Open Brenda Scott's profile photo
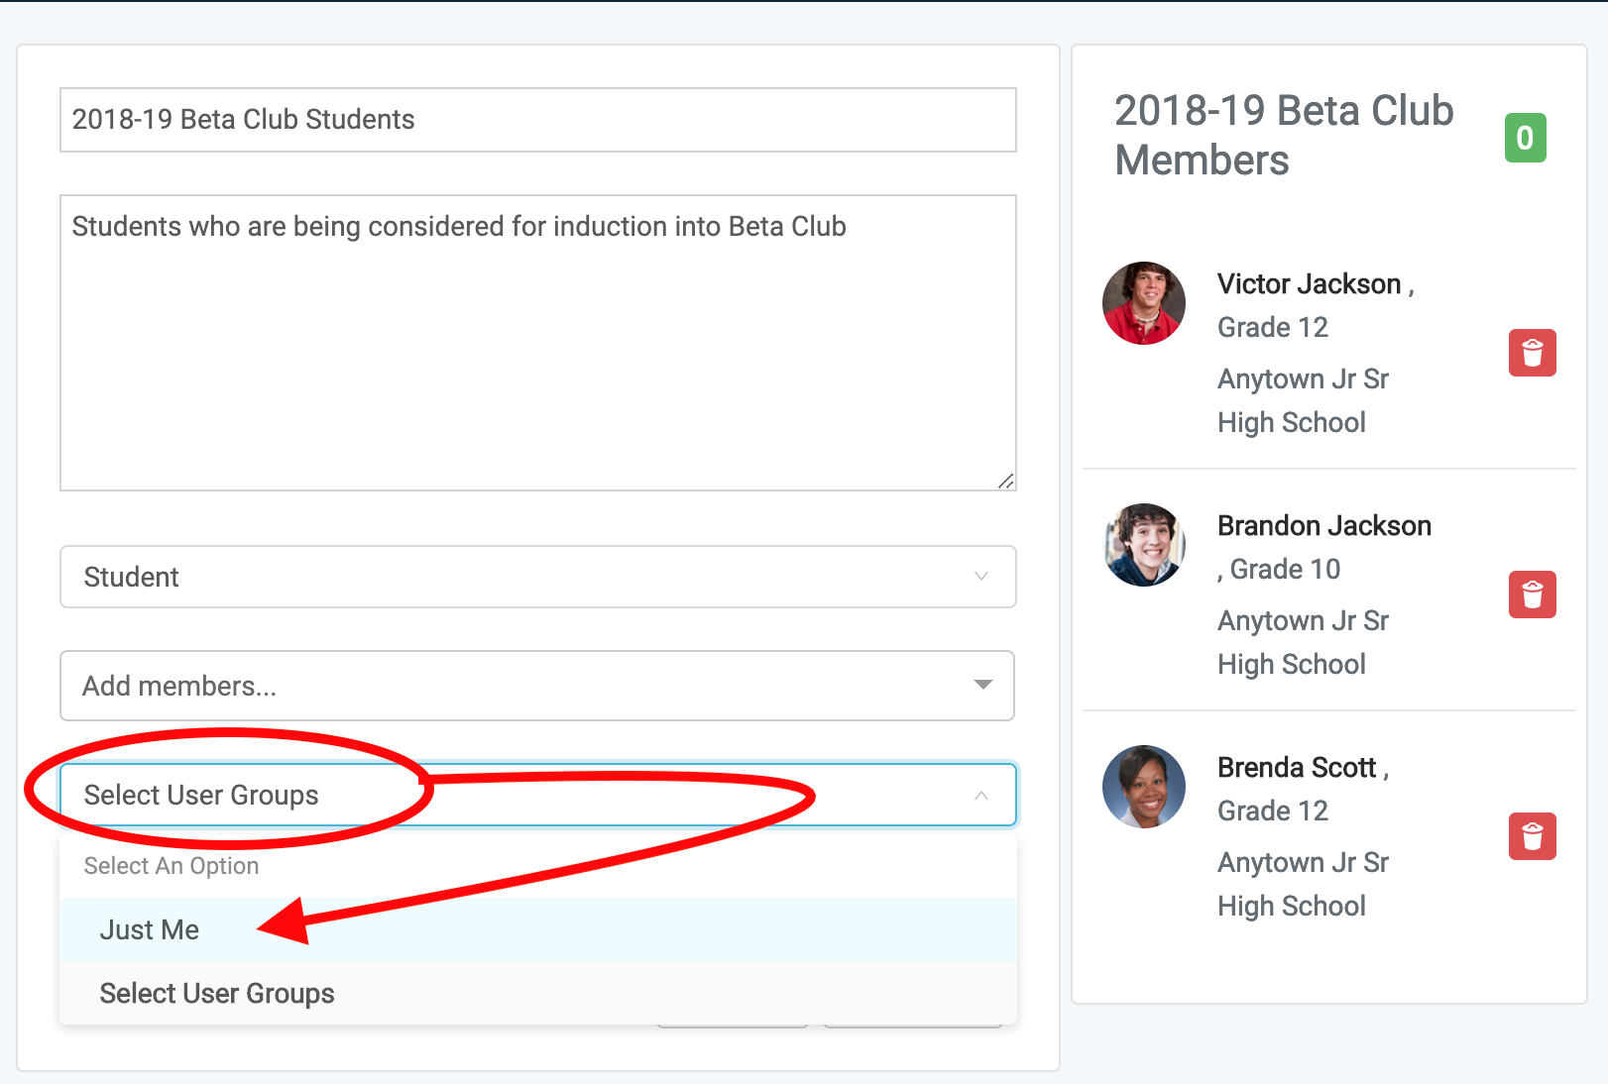 [1144, 787]
